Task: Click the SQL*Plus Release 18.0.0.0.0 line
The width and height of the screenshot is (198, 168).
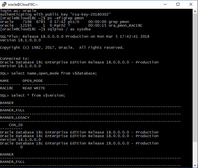Action: [75, 37]
